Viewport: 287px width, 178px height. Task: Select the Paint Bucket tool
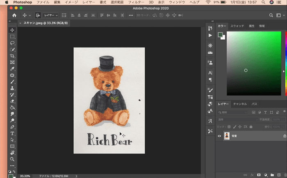point(12,108)
